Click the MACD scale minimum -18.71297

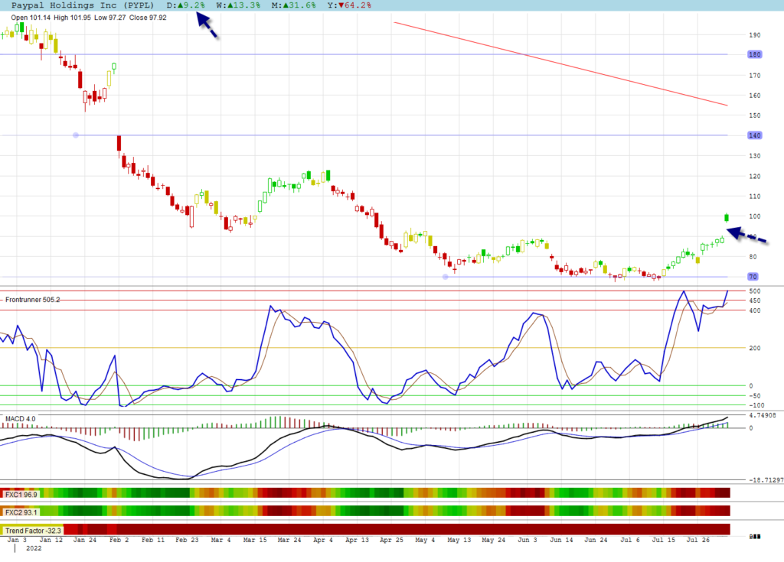[766, 480]
